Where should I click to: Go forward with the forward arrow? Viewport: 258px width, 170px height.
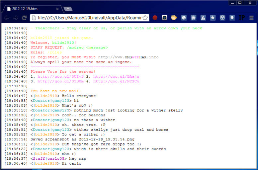click(x=16, y=18)
